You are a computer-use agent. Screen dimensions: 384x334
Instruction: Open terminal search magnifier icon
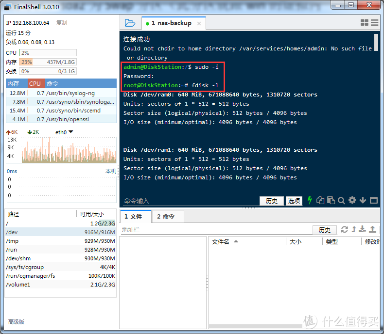(x=341, y=201)
